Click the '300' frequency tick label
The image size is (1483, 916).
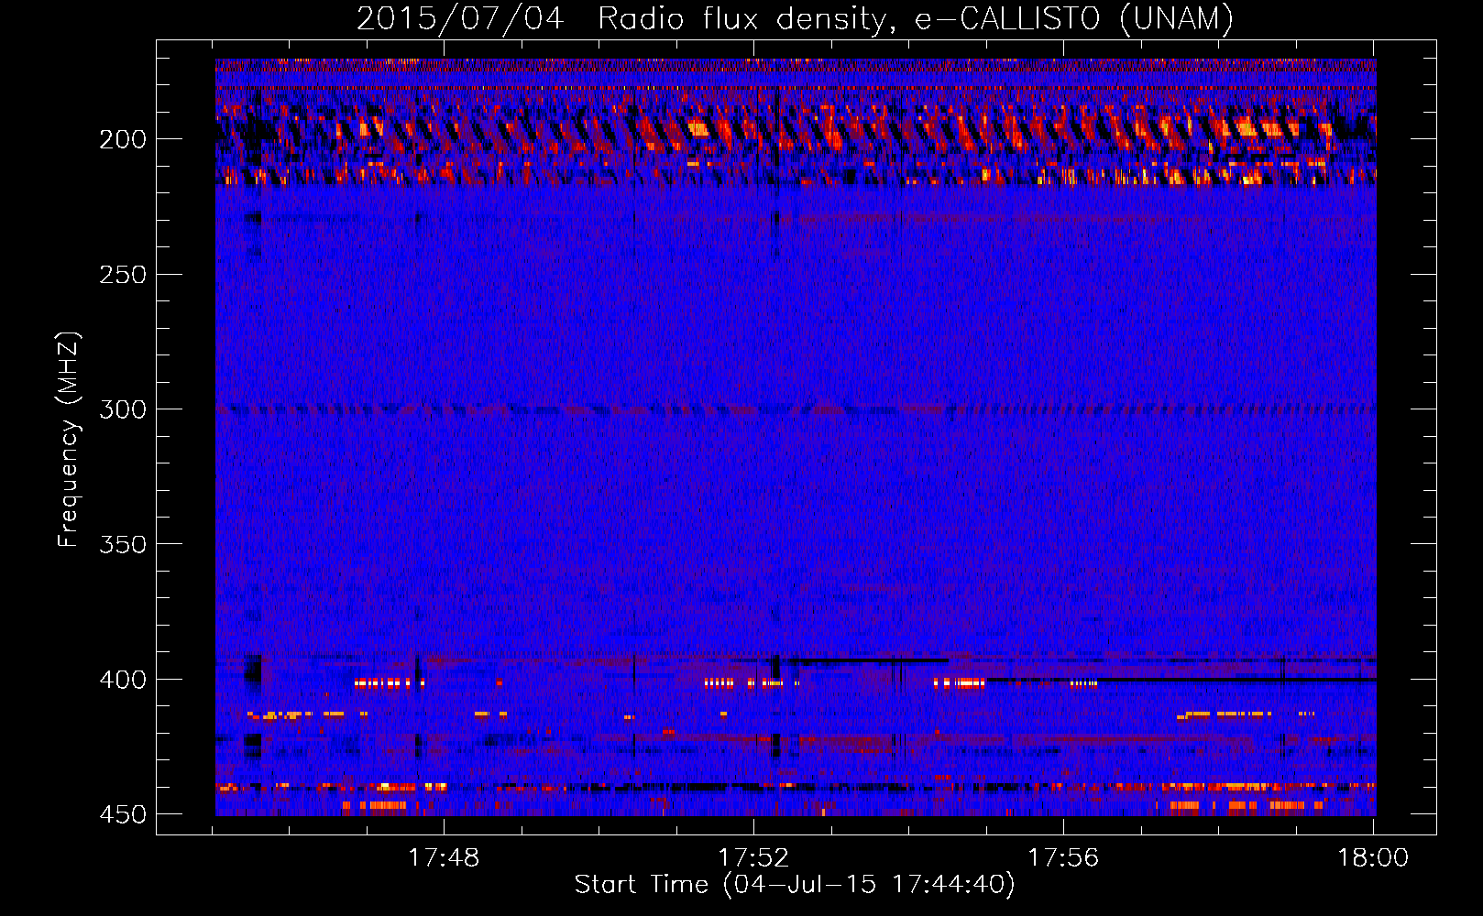[x=123, y=409]
